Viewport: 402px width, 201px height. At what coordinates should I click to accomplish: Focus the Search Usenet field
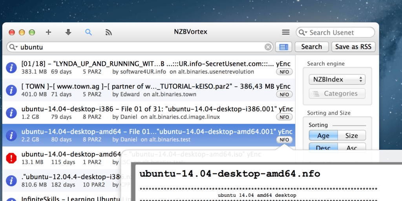click(340, 33)
